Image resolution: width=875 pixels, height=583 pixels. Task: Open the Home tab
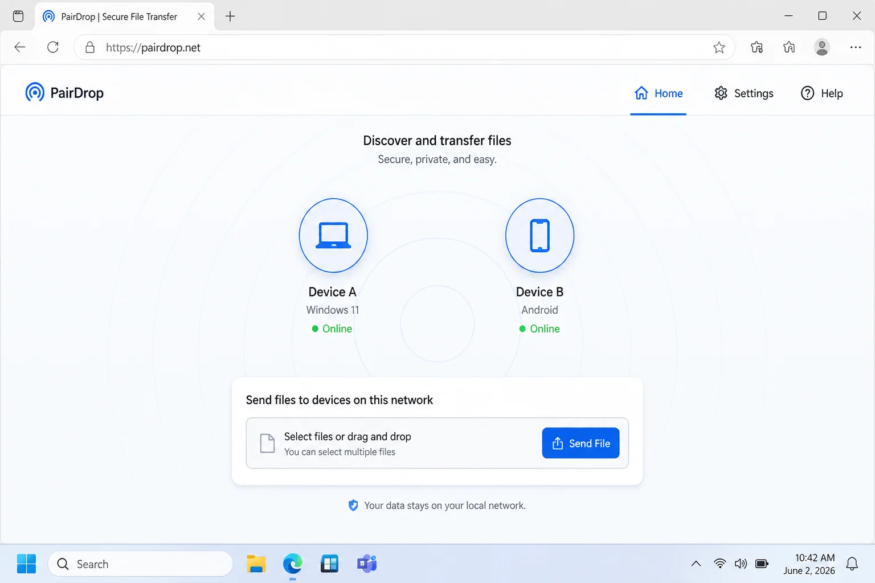(659, 93)
